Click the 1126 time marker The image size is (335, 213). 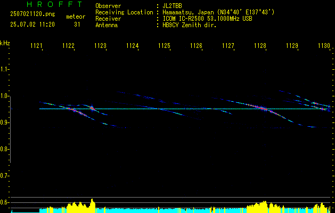196,46
